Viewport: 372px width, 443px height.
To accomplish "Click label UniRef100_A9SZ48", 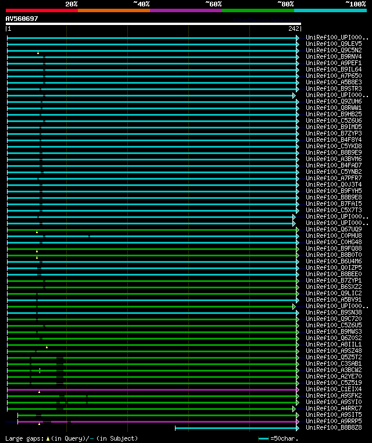I will (334, 351).
